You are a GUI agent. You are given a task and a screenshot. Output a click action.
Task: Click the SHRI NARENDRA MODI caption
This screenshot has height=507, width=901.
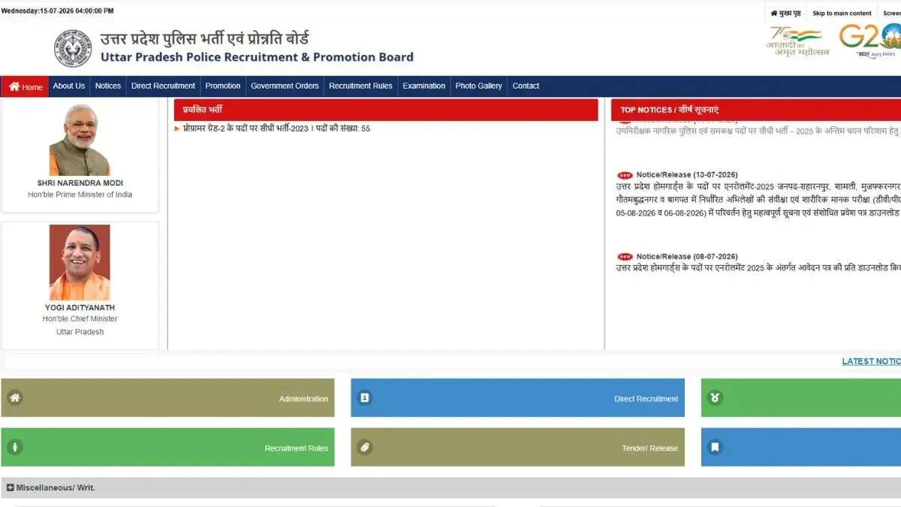[x=80, y=183]
